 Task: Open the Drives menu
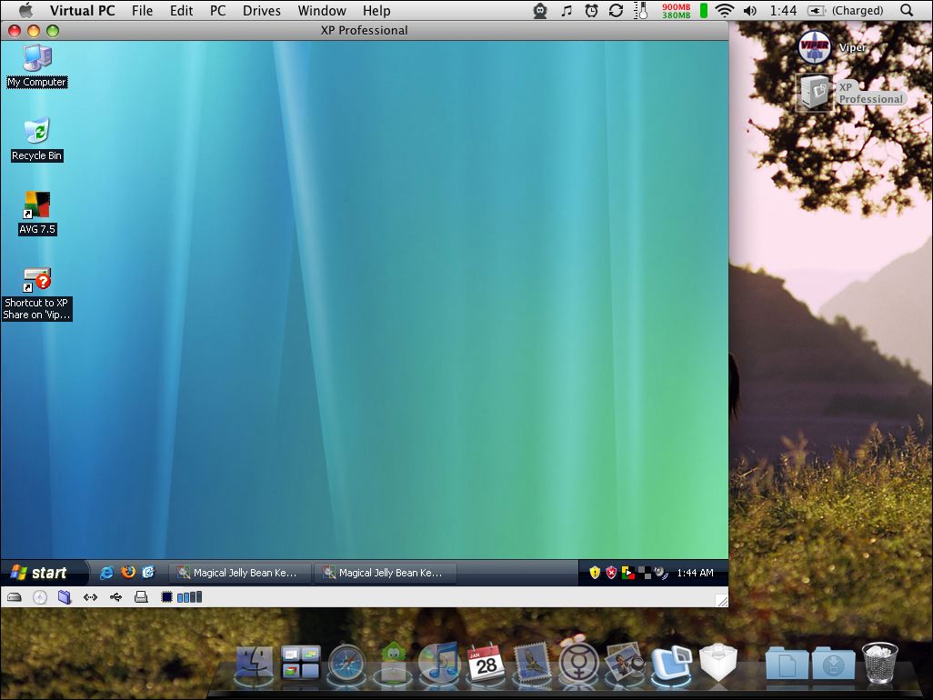(x=262, y=11)
